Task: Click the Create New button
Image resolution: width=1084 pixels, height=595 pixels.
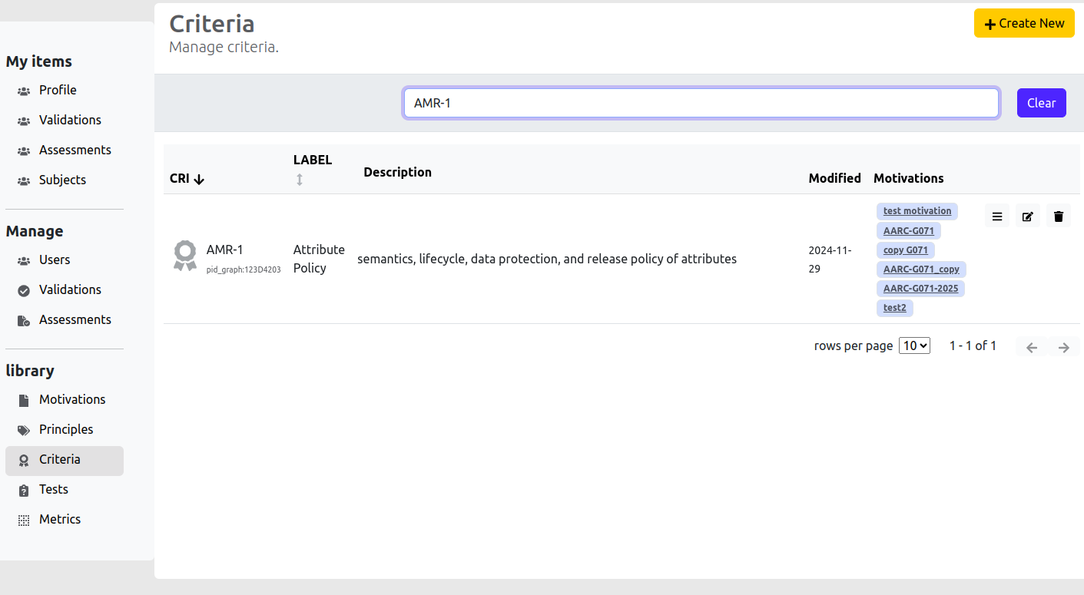Action: [x=1024, y=23]
